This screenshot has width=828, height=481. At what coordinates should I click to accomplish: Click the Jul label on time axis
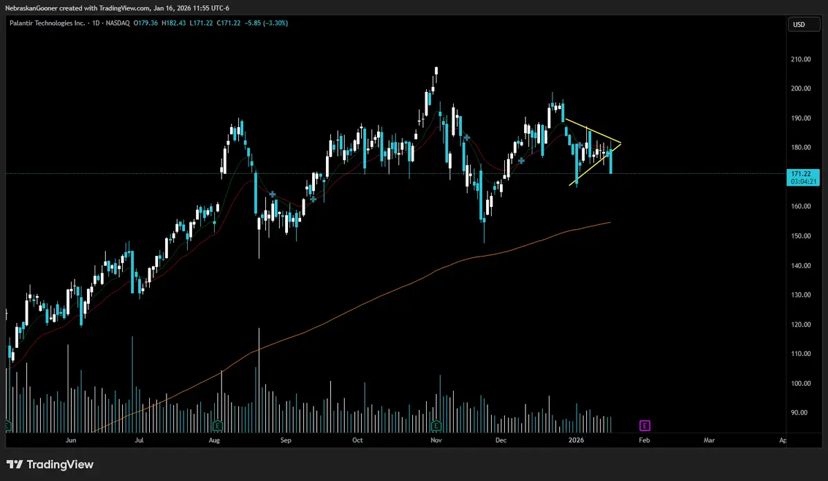coord(139,440)
